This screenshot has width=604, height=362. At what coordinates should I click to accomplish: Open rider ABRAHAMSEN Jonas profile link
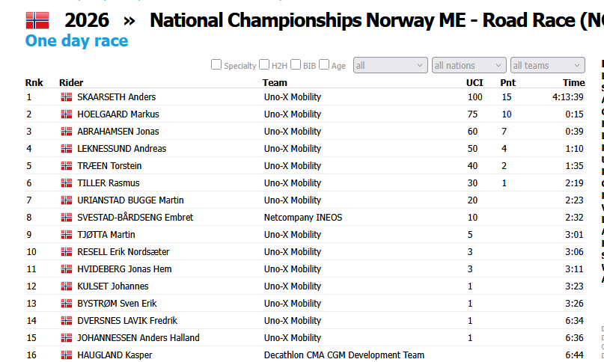coord(118,132)
